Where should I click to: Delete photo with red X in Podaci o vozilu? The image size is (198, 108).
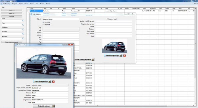[x=53, y=82]
